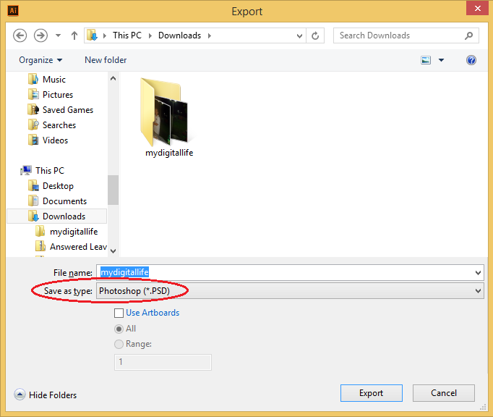Click the magnifier search icon
The width and height of the screenshot is (493, 417).
coord(468,35)
